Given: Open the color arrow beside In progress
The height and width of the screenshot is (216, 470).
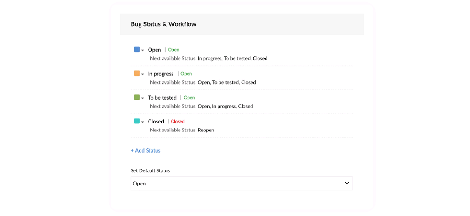Looking at the screenshot, I should (143, 74).
